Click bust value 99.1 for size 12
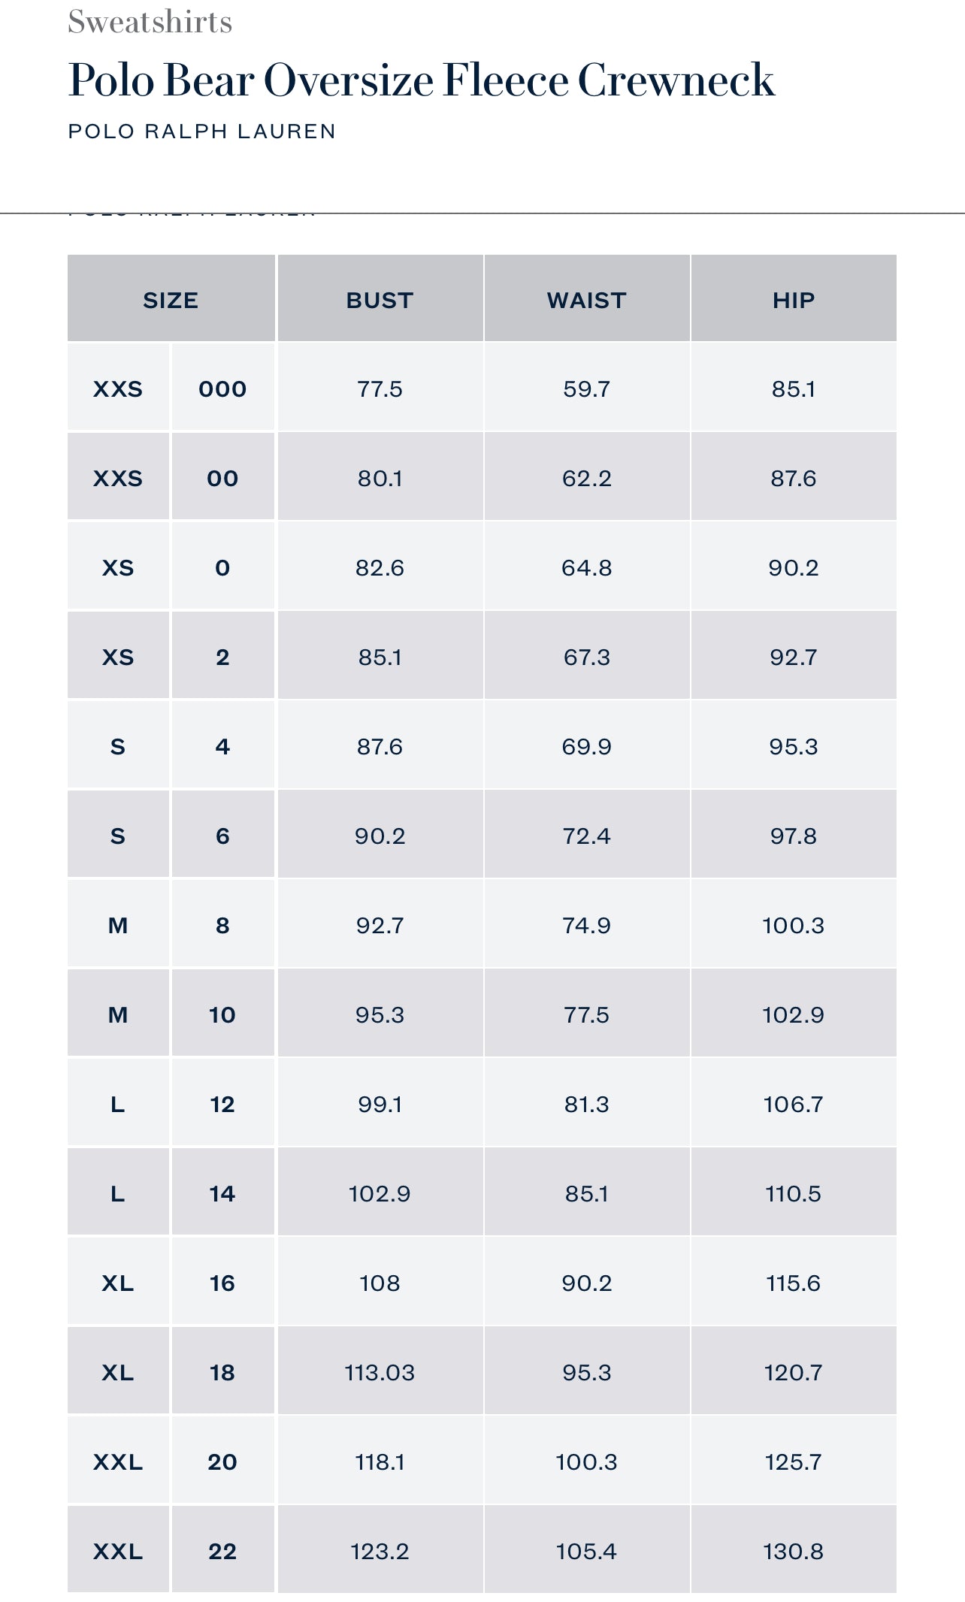This screenshot has height=1602, width=965. [x=380, y=1104]
